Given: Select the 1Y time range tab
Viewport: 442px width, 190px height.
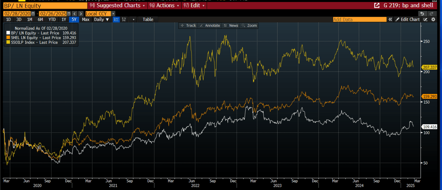Looking at the screenshot, I should (x=64, y=20).
